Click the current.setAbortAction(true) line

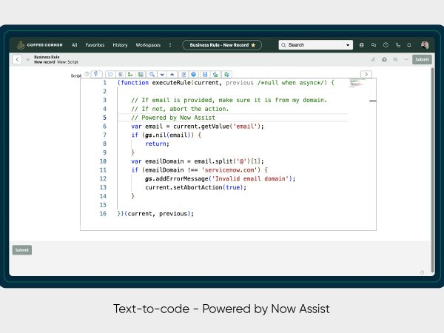(195, 187)
